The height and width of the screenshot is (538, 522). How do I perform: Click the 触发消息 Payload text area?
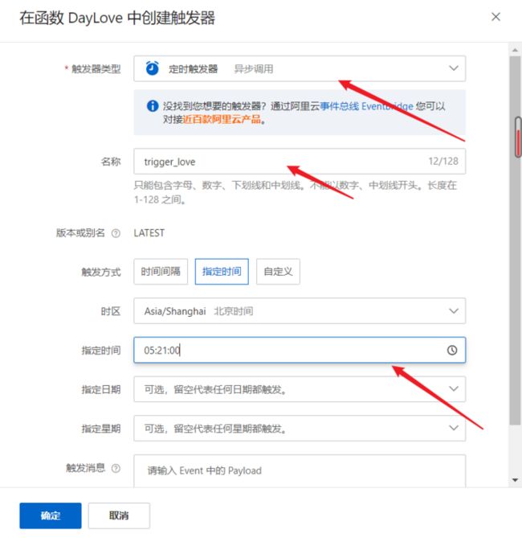[300, 470]
